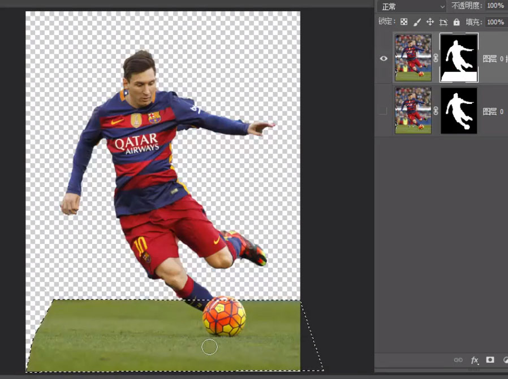
Task: Unlink the mask on the top layer
Action: pos(436,58)
